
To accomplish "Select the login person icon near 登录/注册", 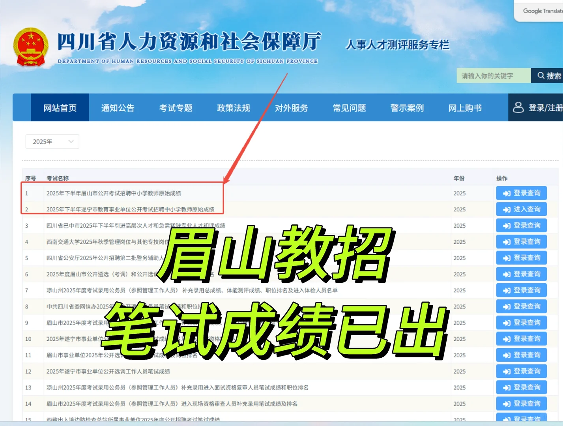I will 518,107.
